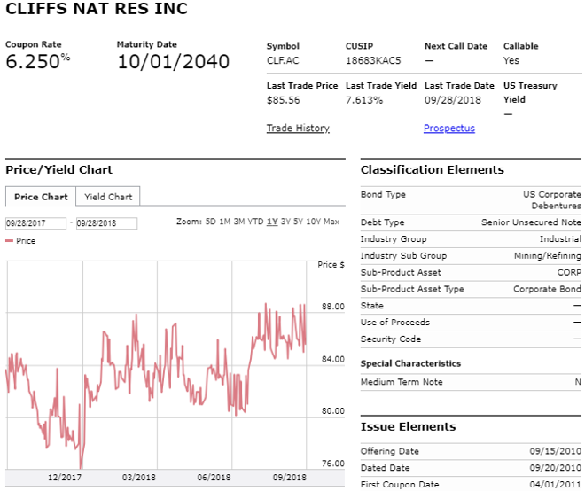This screenshot has width=585, height=491.
Task: Set chart zoom to 3M
Action: (239, 222)
